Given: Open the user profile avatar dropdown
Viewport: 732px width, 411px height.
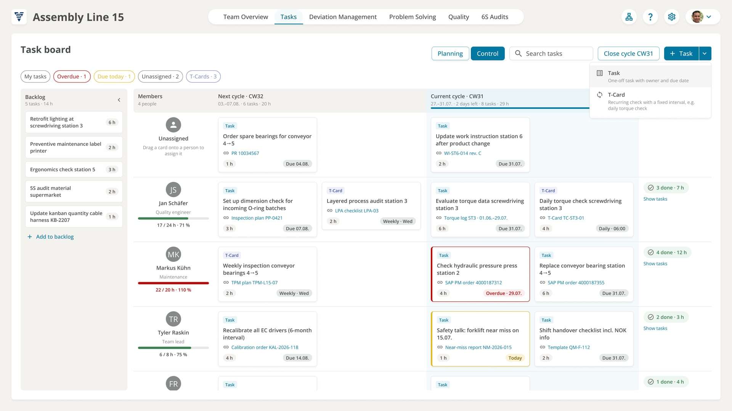Looking at the screenshot, I should tap(703, 17).
